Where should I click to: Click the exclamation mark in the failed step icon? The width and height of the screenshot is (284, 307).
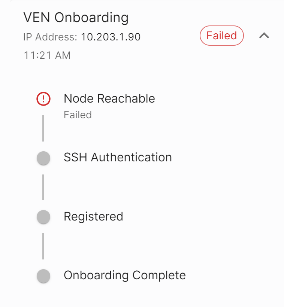tap(43, 99)
